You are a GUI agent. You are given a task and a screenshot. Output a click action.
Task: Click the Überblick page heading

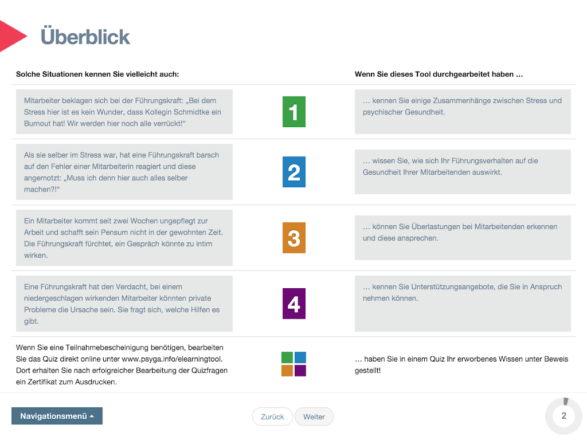point(85,37)
